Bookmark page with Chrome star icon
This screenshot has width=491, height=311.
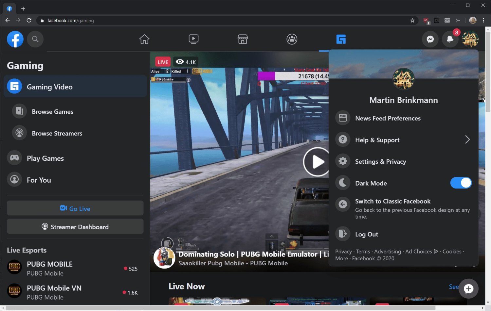(x=412, y=21)
